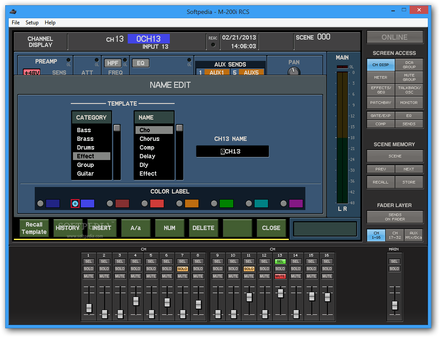Open the Help menu

(50, 23)
